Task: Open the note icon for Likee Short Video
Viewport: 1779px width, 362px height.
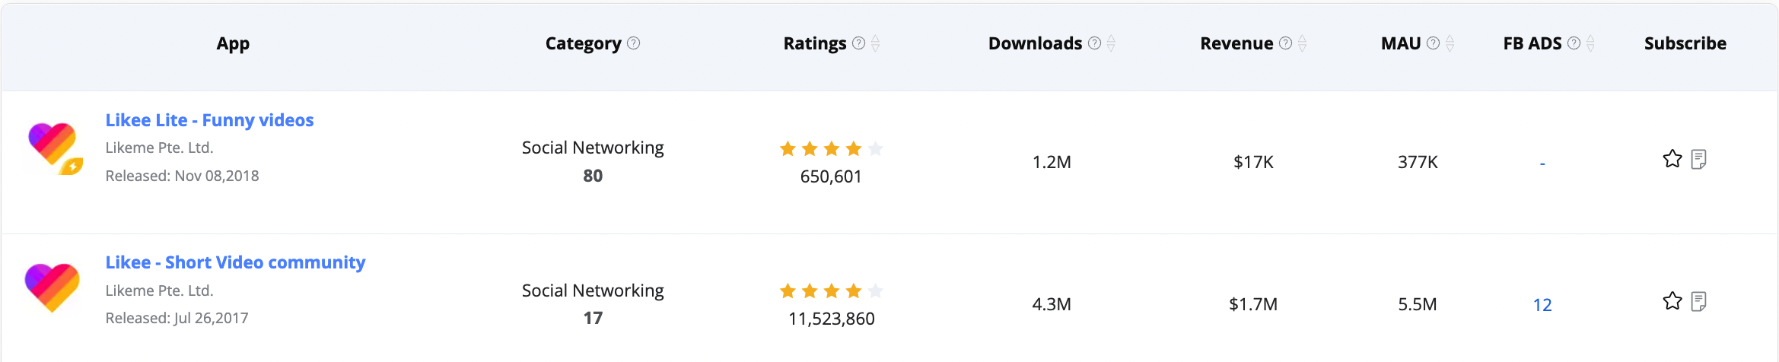Action: click(x=1698, y=302)
